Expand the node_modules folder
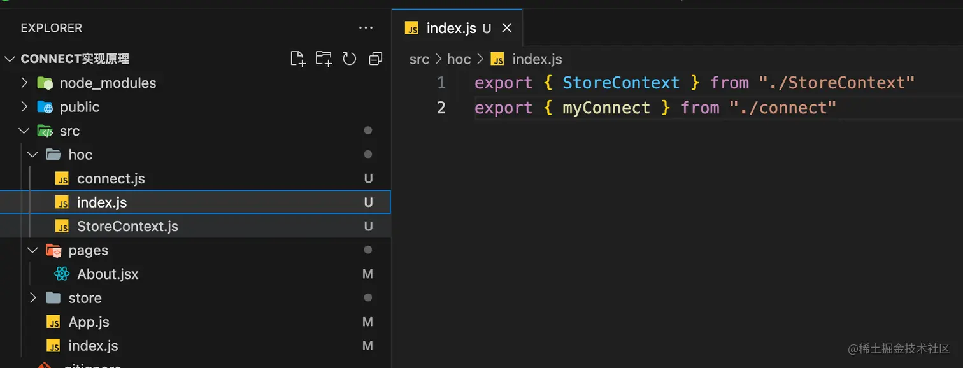This screenshot has width=963, height=368. click(24, 83)
